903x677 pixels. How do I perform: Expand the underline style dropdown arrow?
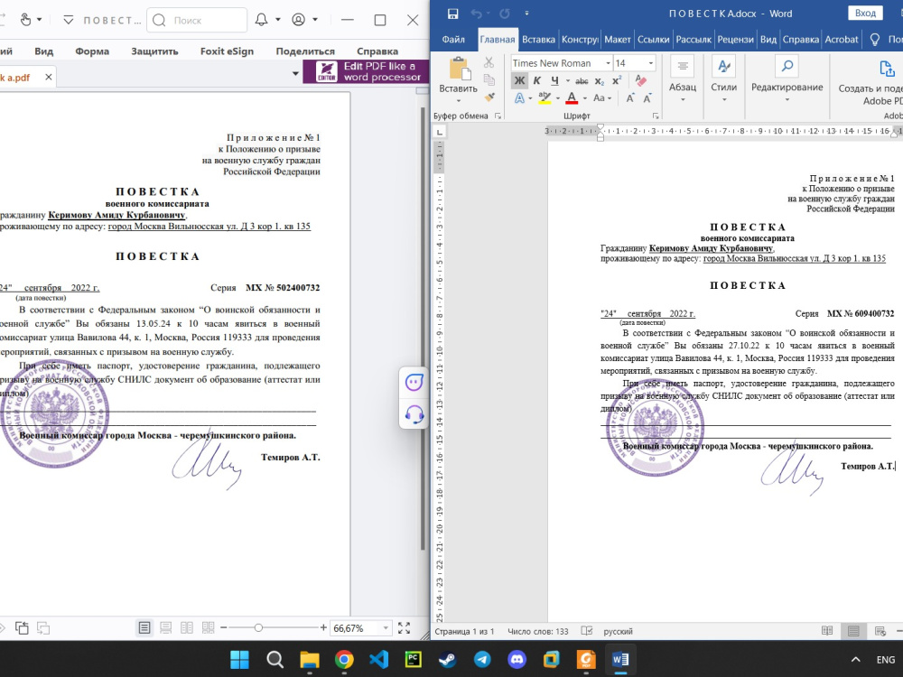[x=567, y=80]
